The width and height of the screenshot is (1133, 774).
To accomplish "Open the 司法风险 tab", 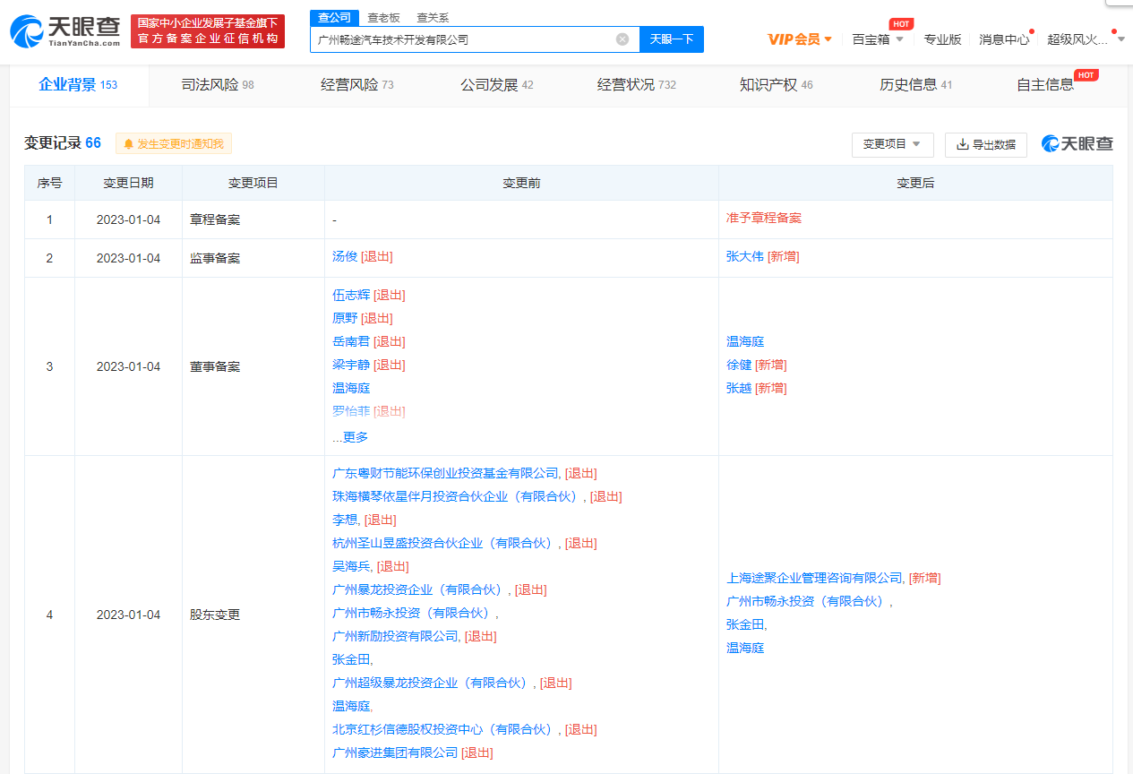I will point(218,85).
